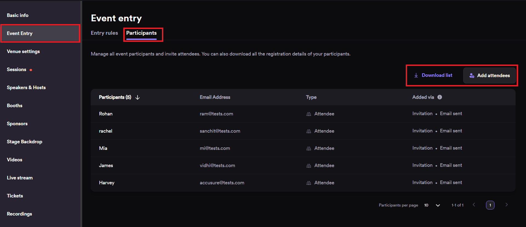Viewport: 526px width, 227px height.
Task: Click the red notification dot beside Sessions
Action: point(31,70)
